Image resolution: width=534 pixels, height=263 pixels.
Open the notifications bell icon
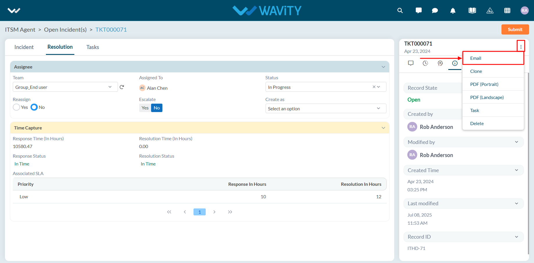coord(453,10)
